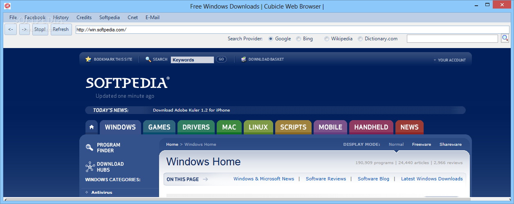Click the download basket icon
Image resolution: width=514 pixels, height=204 pixels.
click(x=244, y=59)
